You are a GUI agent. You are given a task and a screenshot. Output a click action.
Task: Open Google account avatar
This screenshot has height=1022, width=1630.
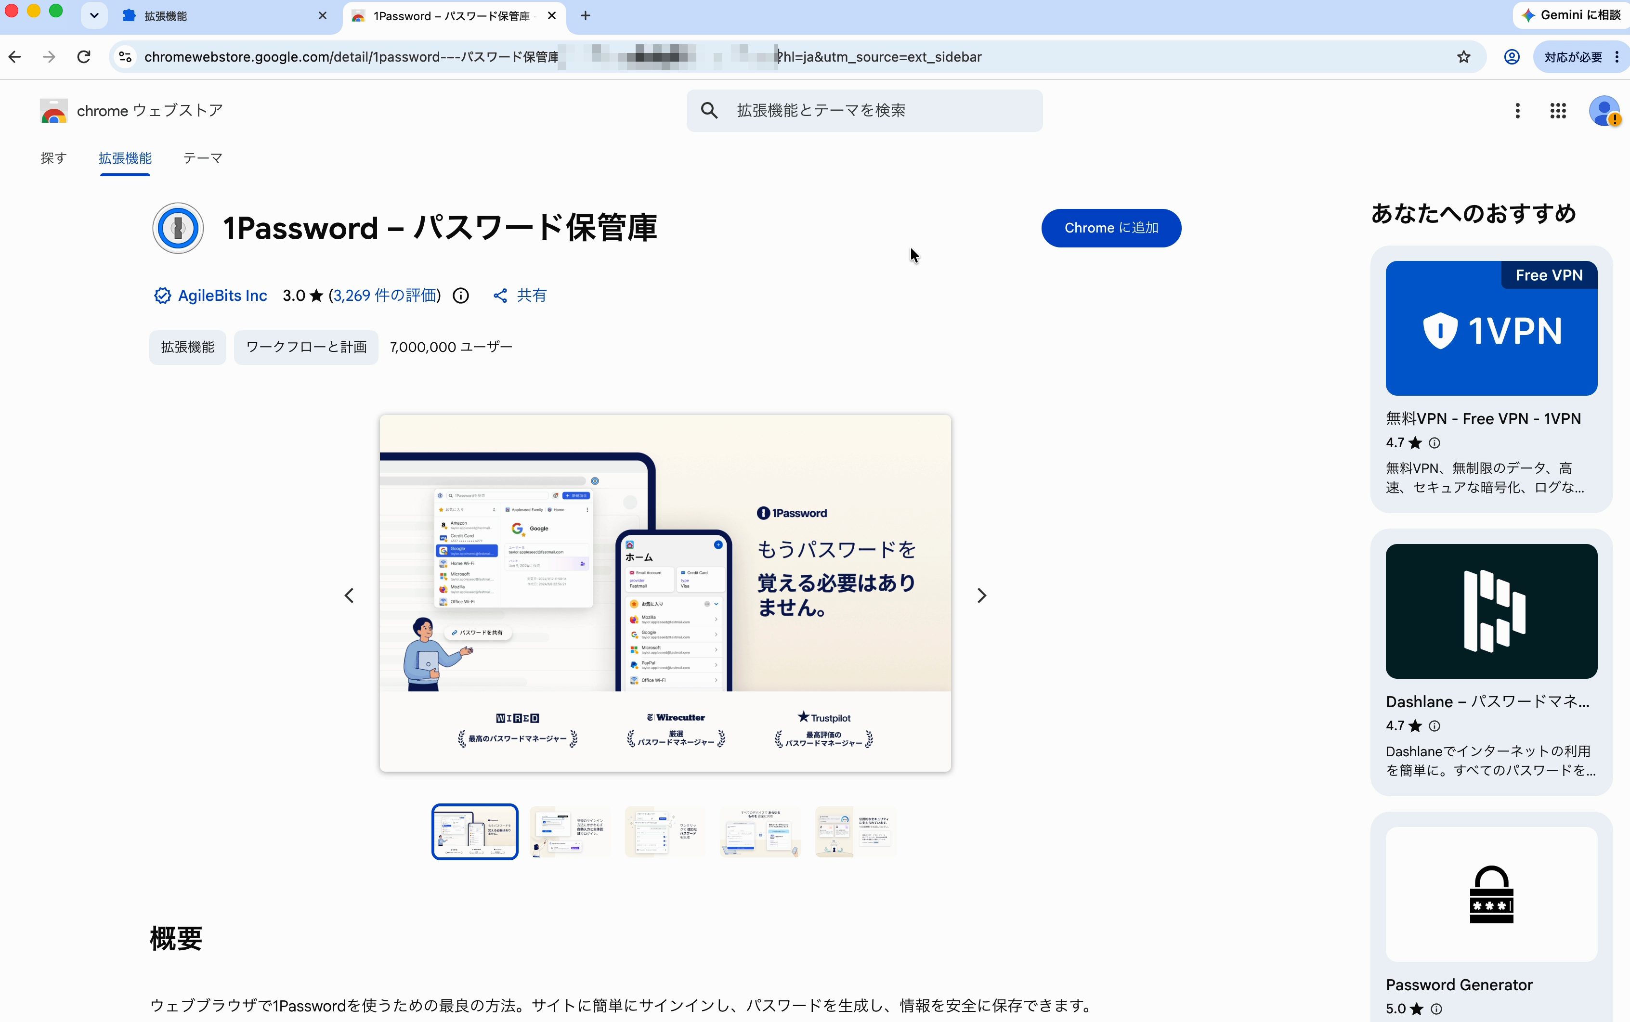coord(1604,111)
